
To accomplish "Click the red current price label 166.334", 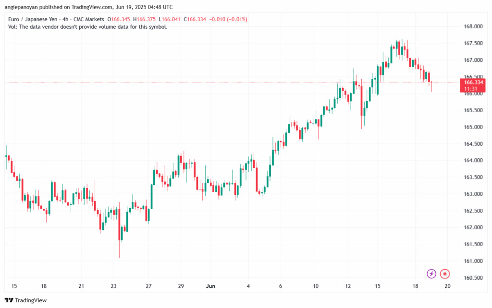I will point(473,83).
